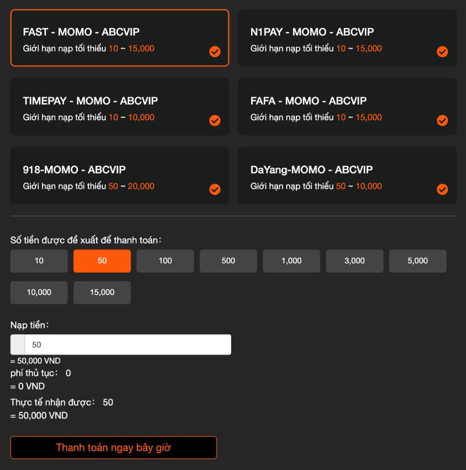Screen dimensions: 466x470
Task: Choose the 918-MOMO - ABCVIP channel
Action: point(119,176)
